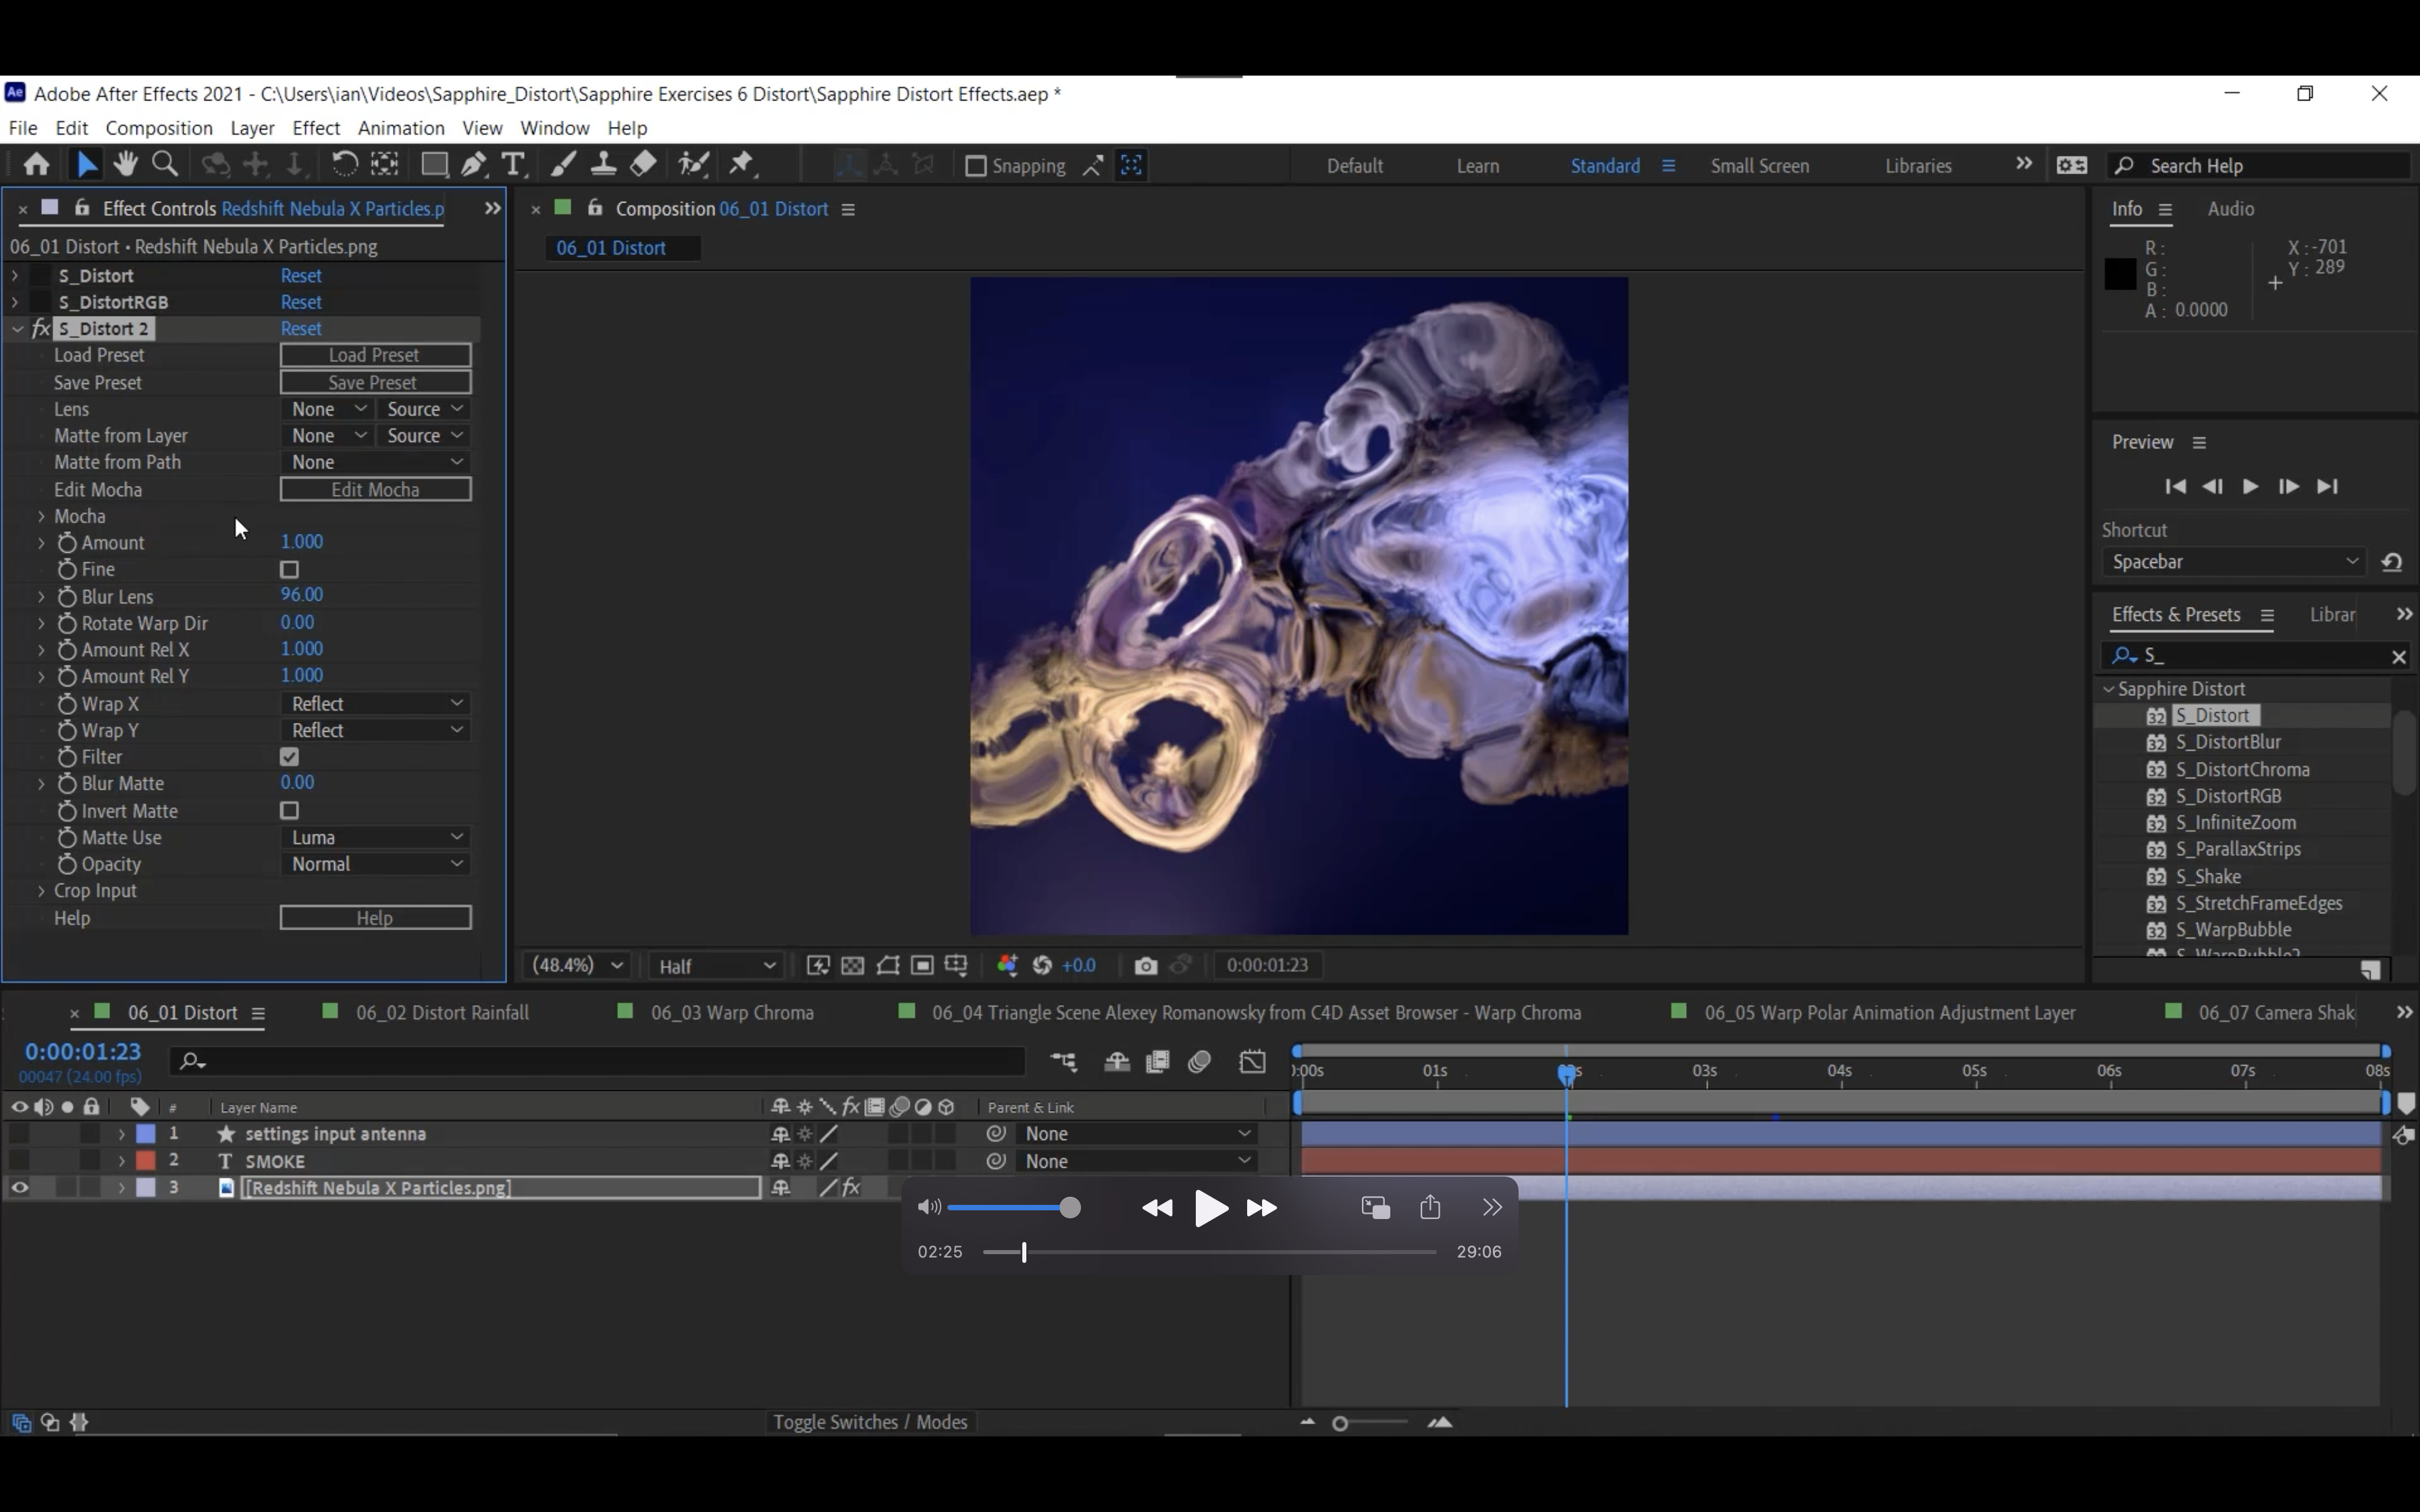Screen dimensions: 2420x1512
Task: Switch to the 06_02 Distort Rainfall tab
Action: (442, 1013)
